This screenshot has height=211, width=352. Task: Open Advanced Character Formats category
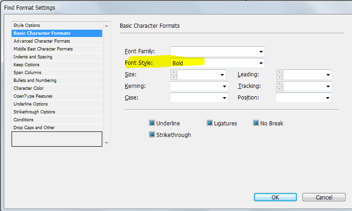[x=57, y=41]
